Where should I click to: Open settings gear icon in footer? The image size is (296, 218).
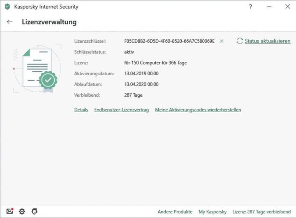[x=22, y=211]
